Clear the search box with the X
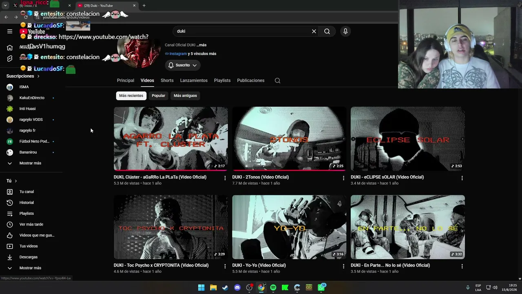The width and height of the screenshot is (522, 294). pyautogui.click(x=314, y=31)
